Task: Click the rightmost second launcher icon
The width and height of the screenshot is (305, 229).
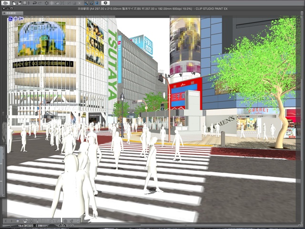Action: coord(78,221)
